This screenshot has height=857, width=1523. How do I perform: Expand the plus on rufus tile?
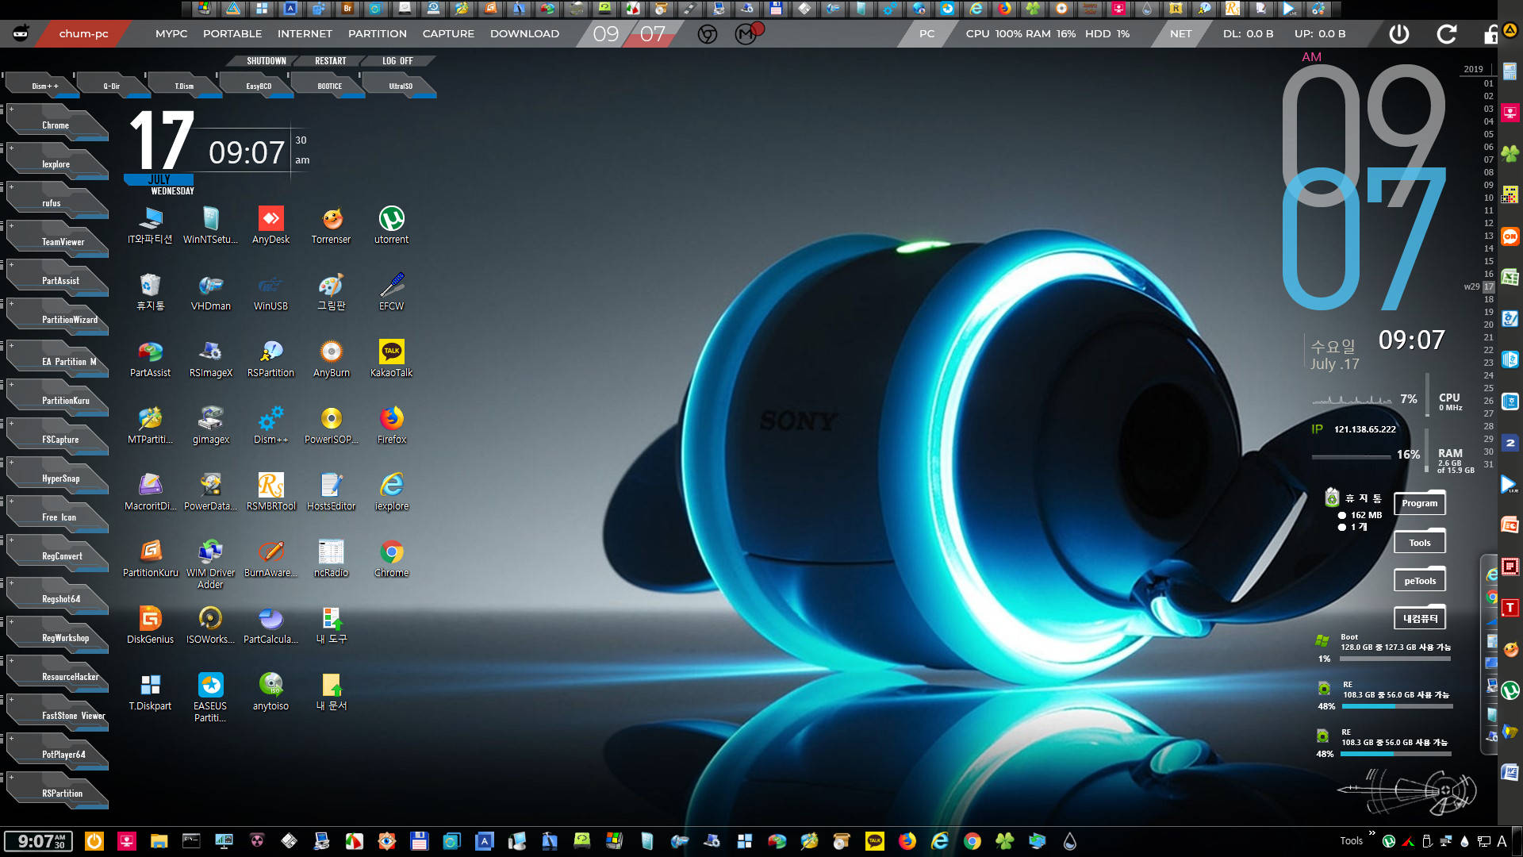(x=11, y=187)
